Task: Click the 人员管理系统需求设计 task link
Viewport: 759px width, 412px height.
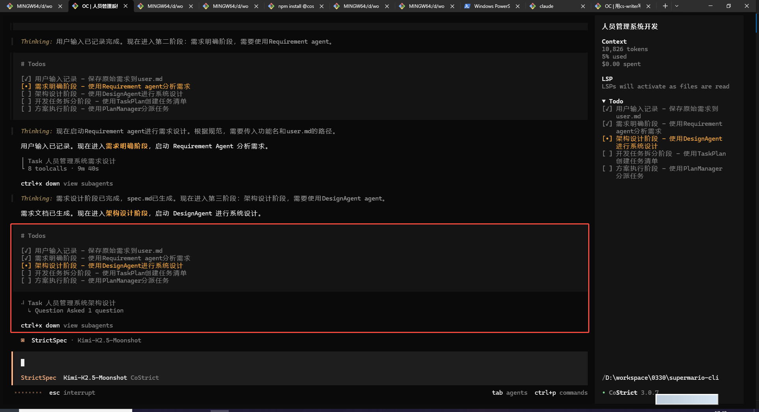Action: [72, 161]
